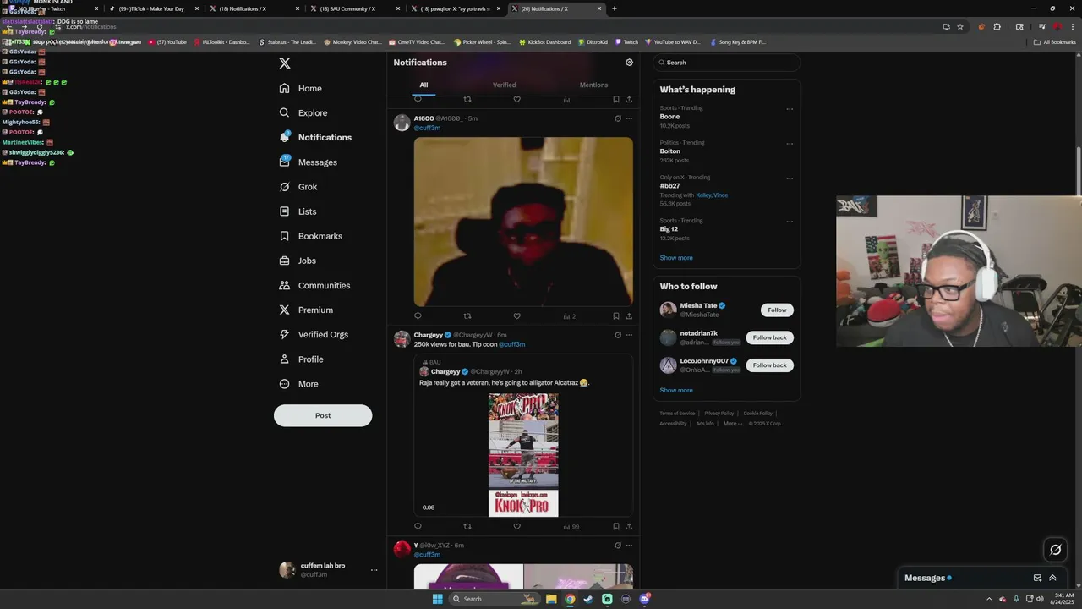Open the YouTube bookmark in bookmarks bar
1082x609 pixels.
[168, 42]
